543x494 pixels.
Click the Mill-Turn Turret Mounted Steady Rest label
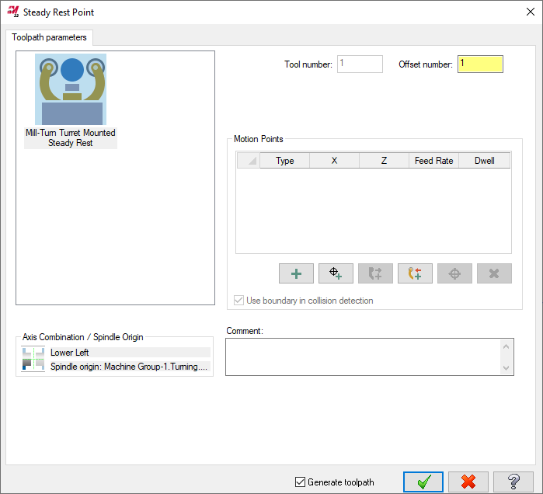[70, 137]
